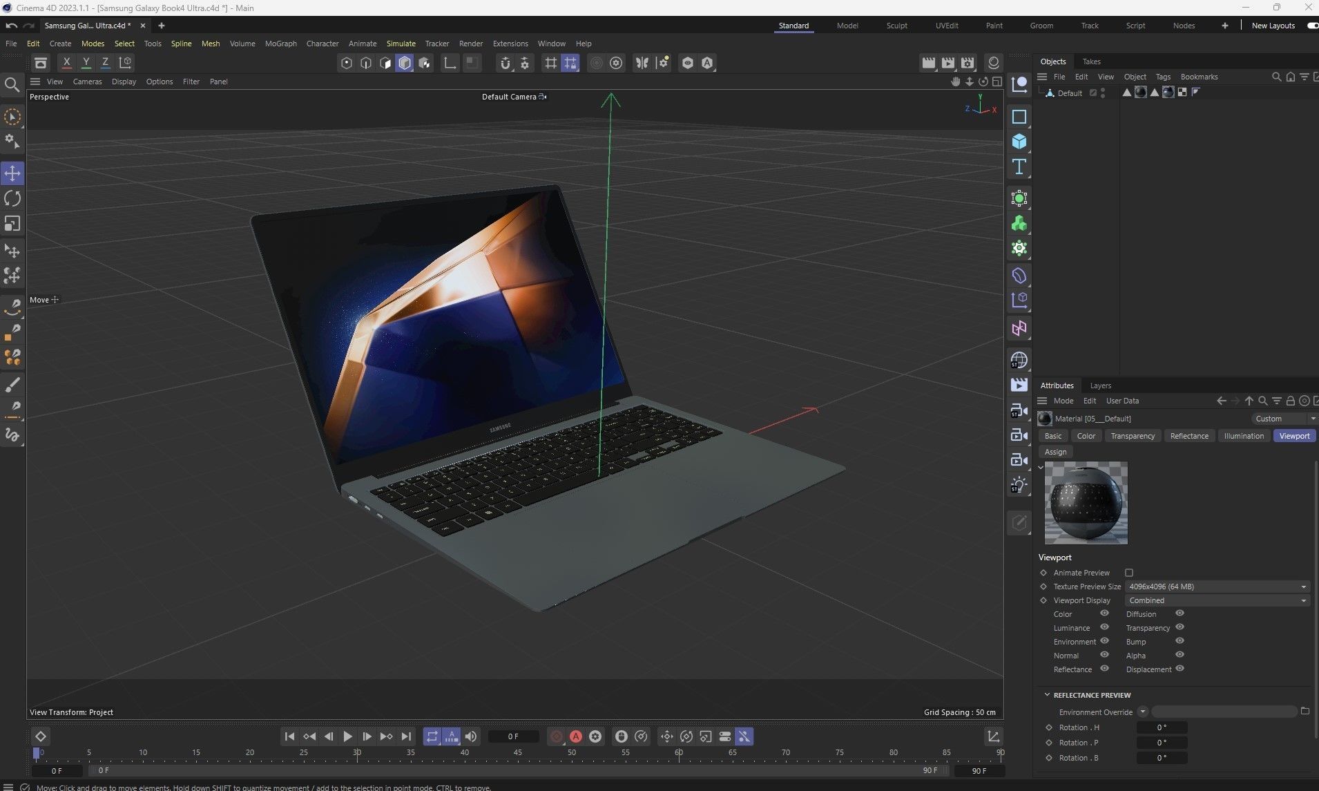Enable Snap in top toolbar

point(506,63)
